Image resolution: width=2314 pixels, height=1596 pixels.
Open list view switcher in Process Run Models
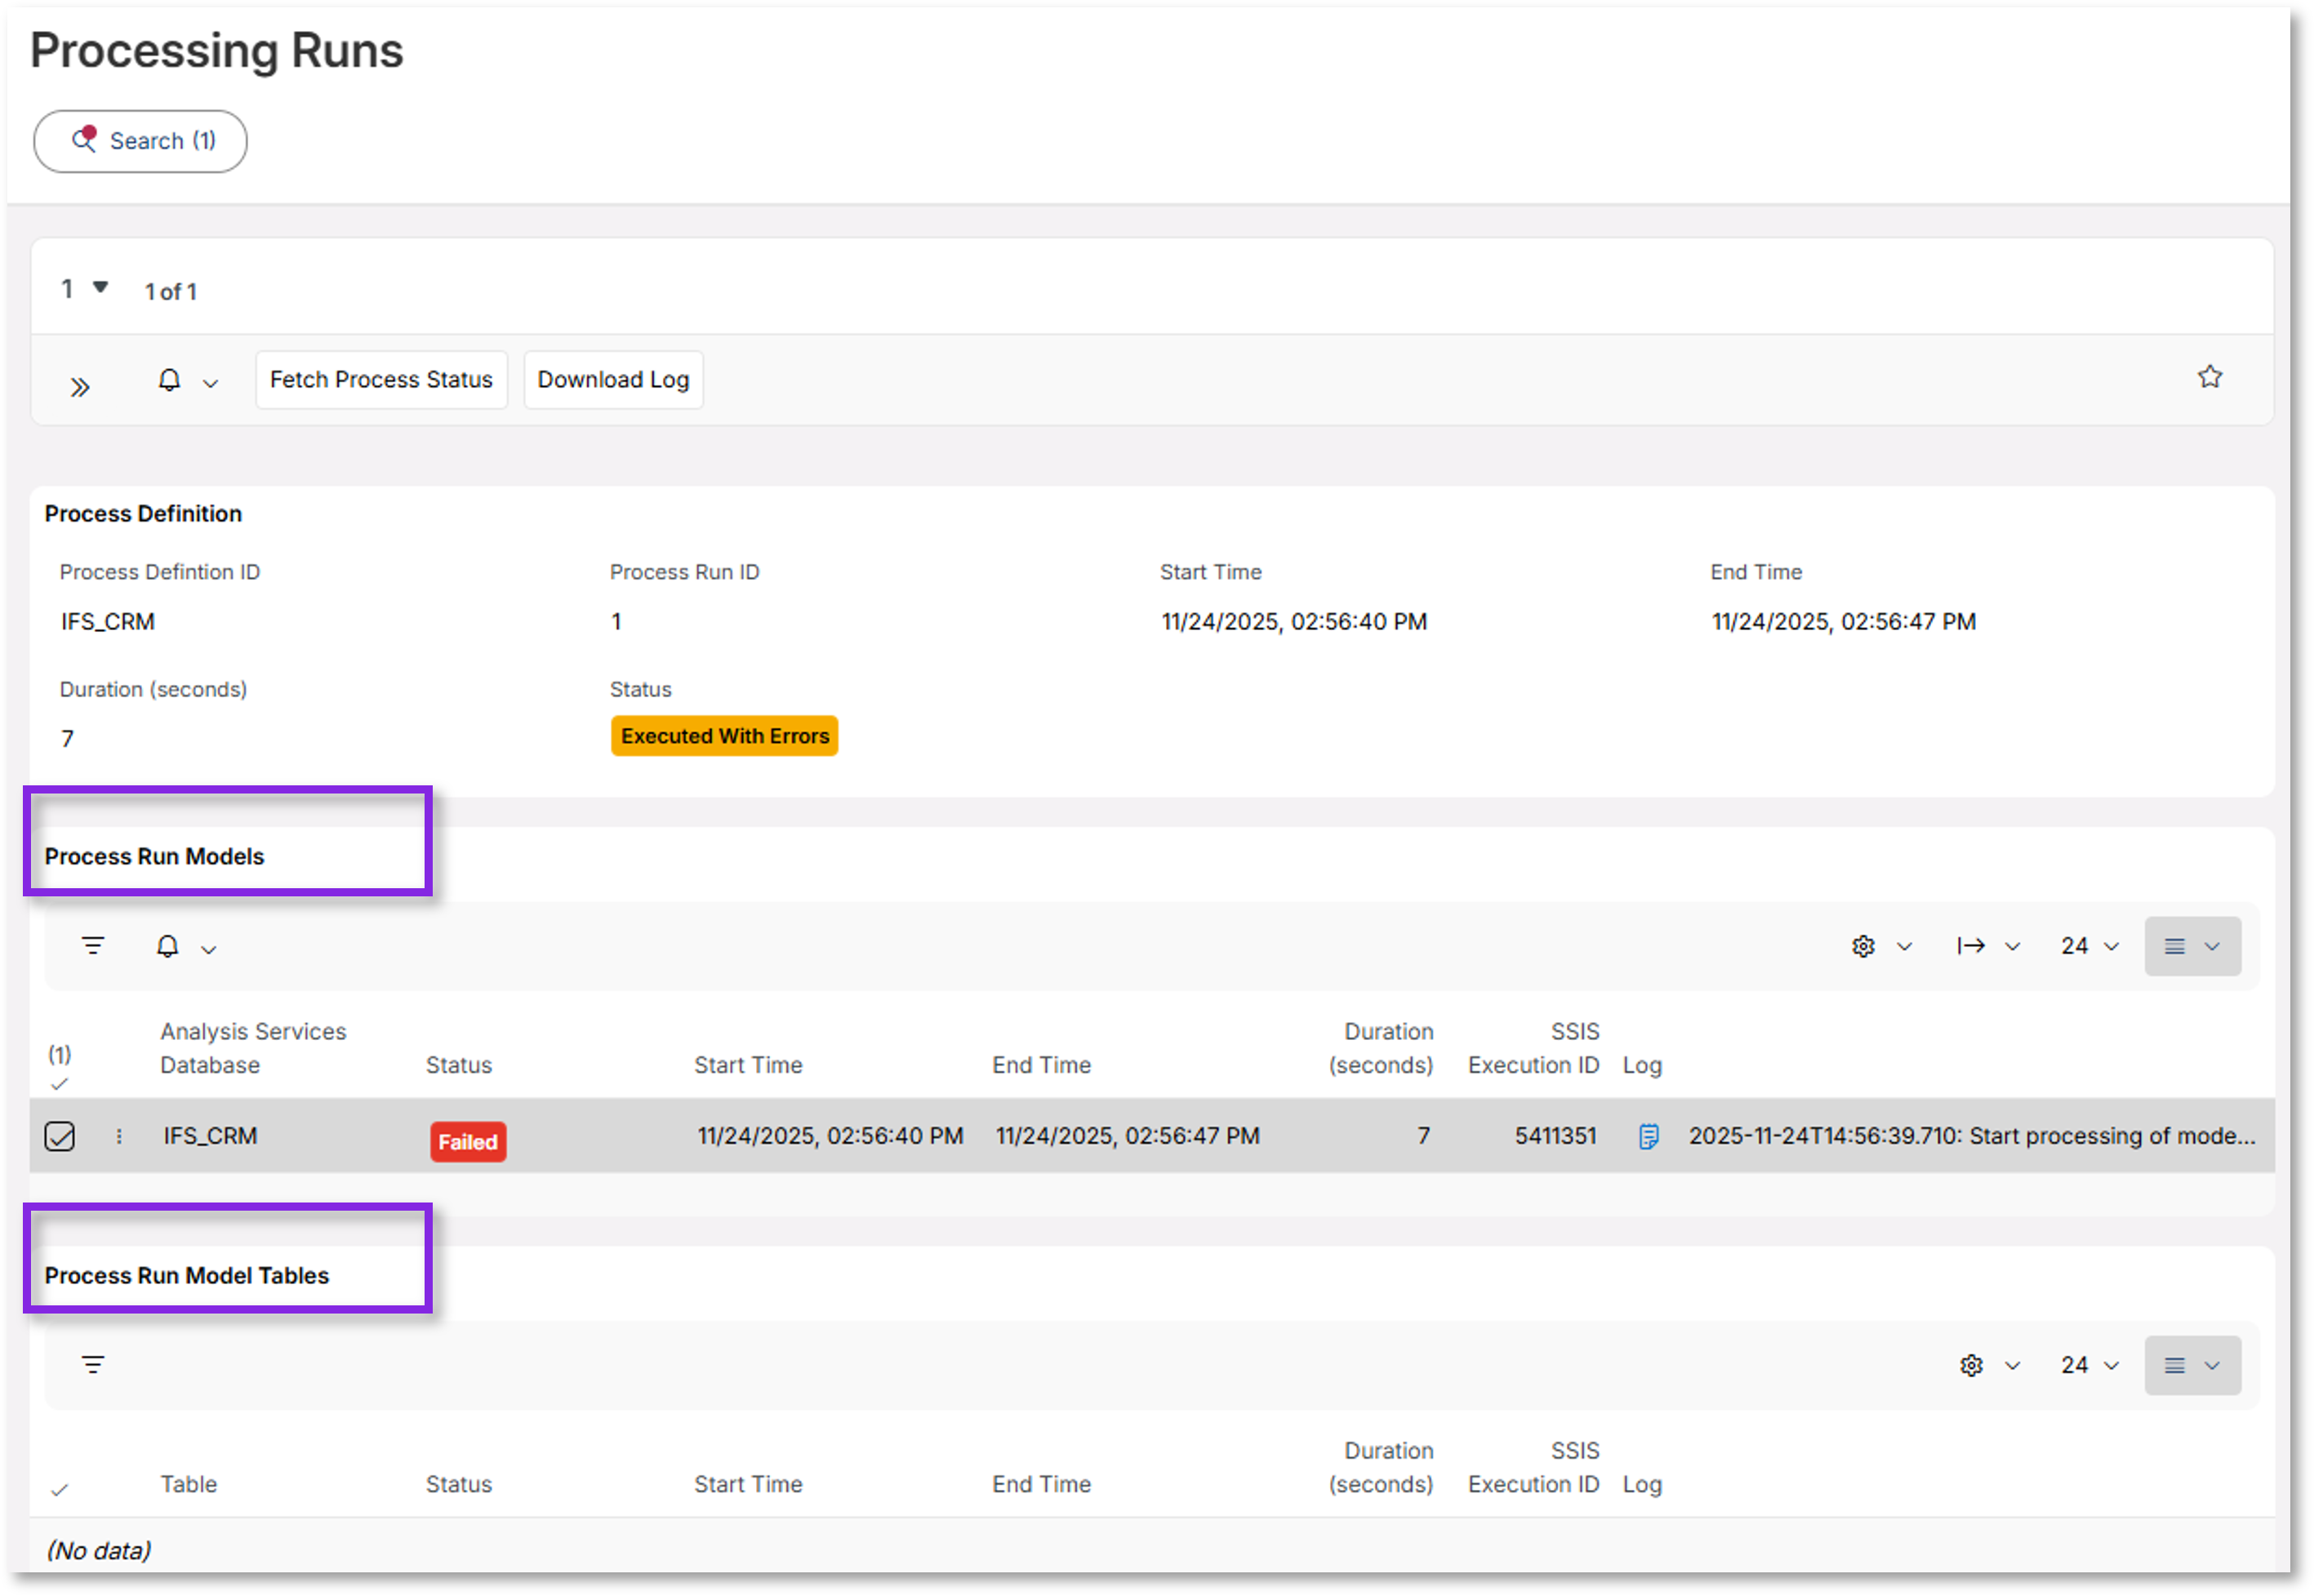(x=2192, y=946)
